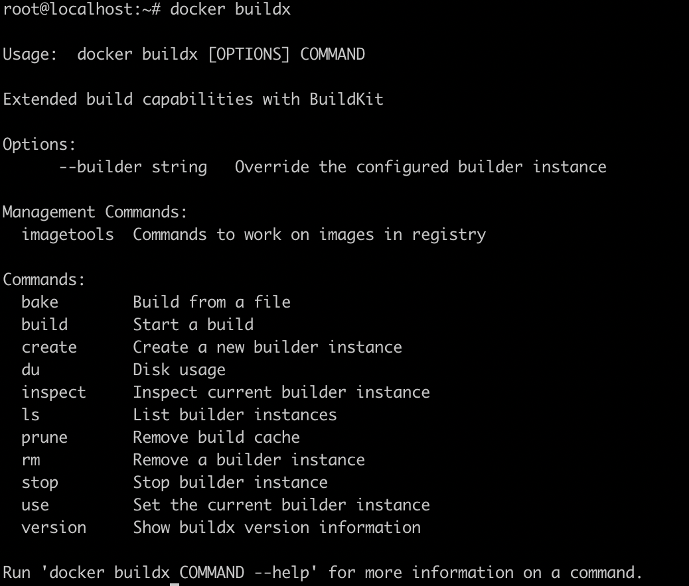The image size is (689, 586).
Task: Click the 'version' command name
Action: point(54,528)
